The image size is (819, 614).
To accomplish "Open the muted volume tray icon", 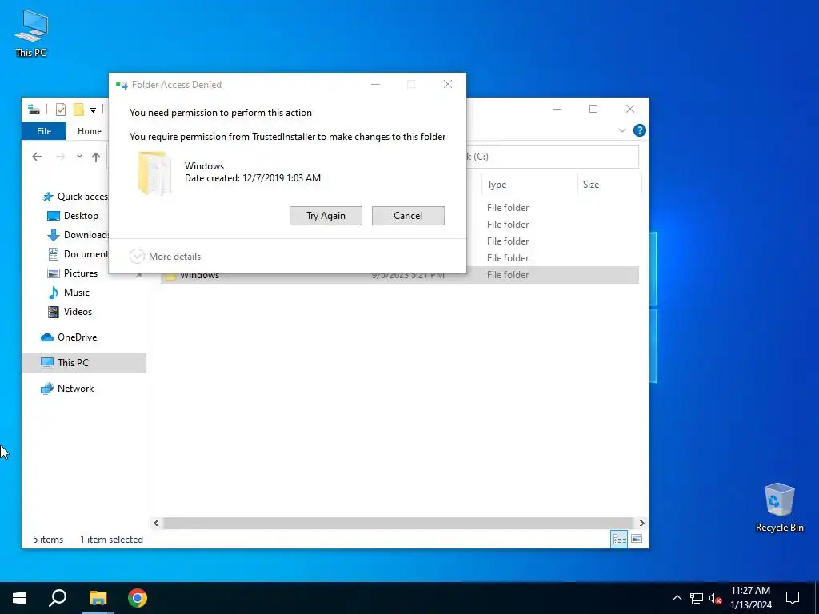I will click(715, 598).
